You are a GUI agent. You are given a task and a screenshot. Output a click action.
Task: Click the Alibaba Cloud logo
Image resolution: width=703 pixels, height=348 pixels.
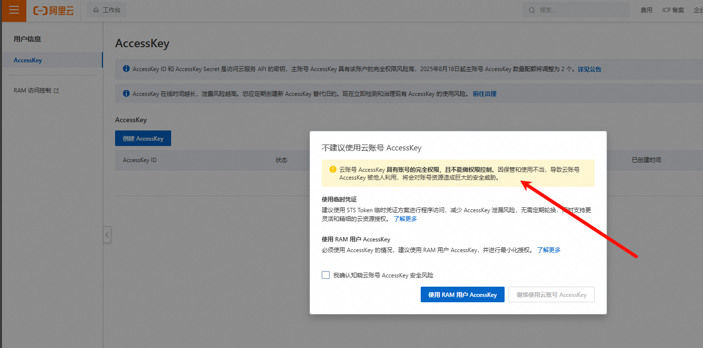(x=53, y=10)
